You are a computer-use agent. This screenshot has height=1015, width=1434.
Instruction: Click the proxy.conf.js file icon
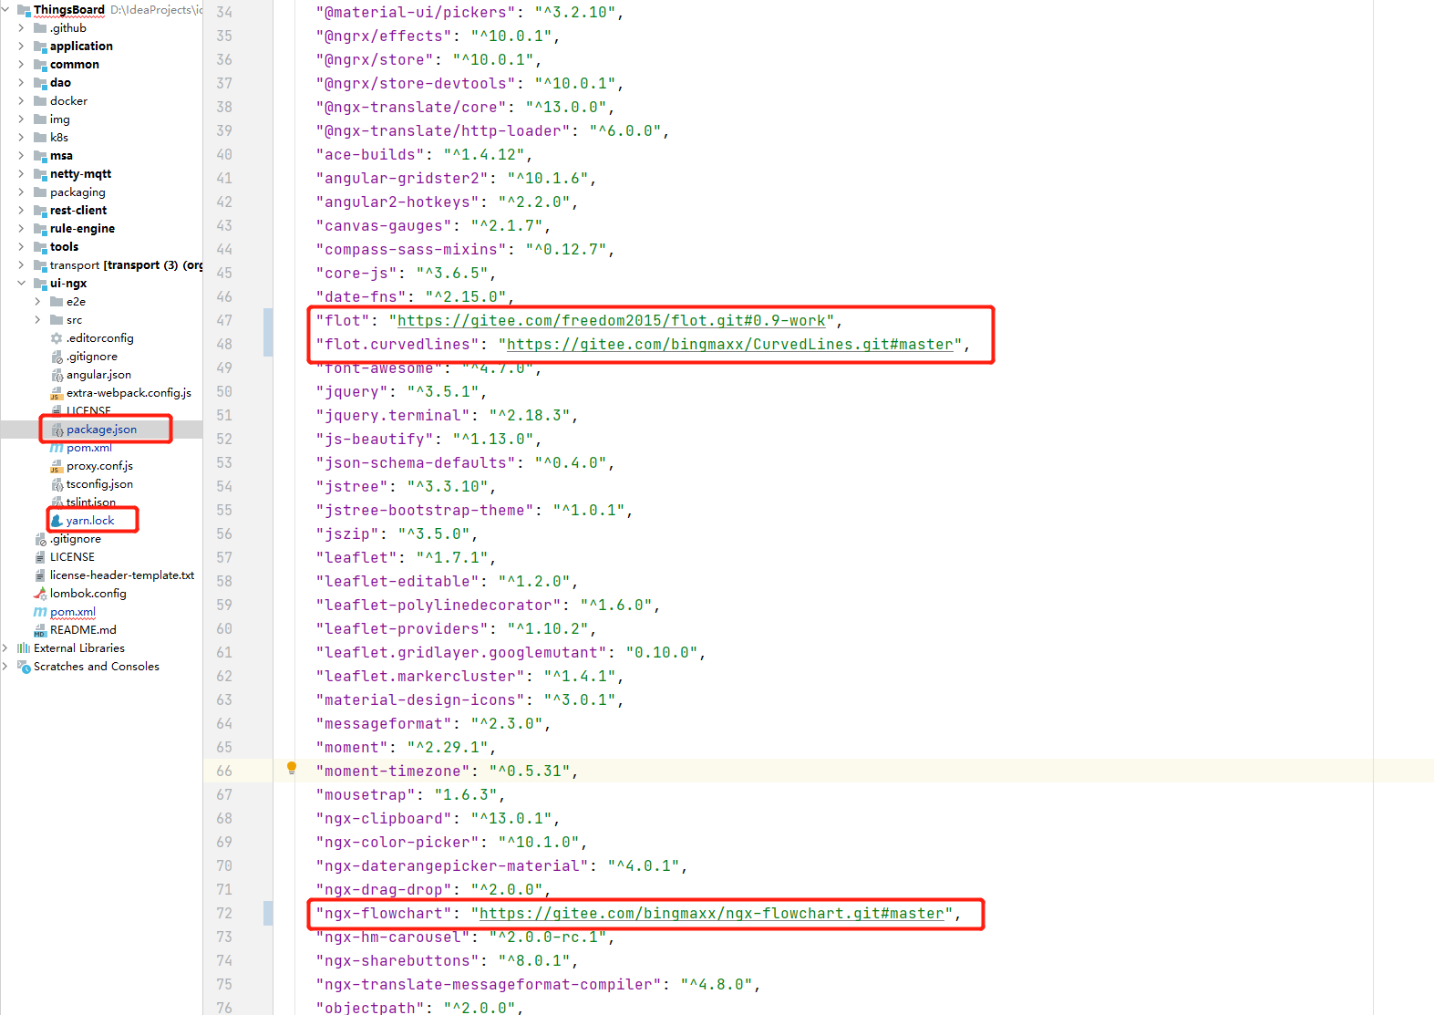coord(57,466)
